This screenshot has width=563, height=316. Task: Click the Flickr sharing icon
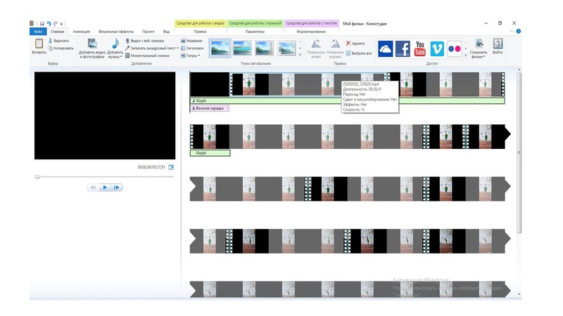(x=455, y=48)
